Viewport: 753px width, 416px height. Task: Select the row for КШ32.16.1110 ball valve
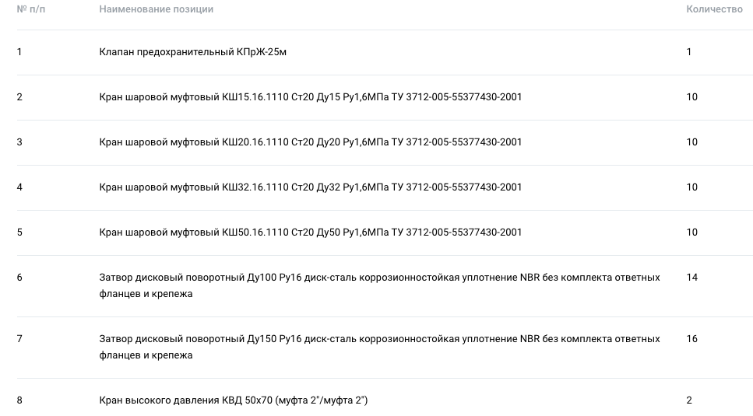coord(385,187)
